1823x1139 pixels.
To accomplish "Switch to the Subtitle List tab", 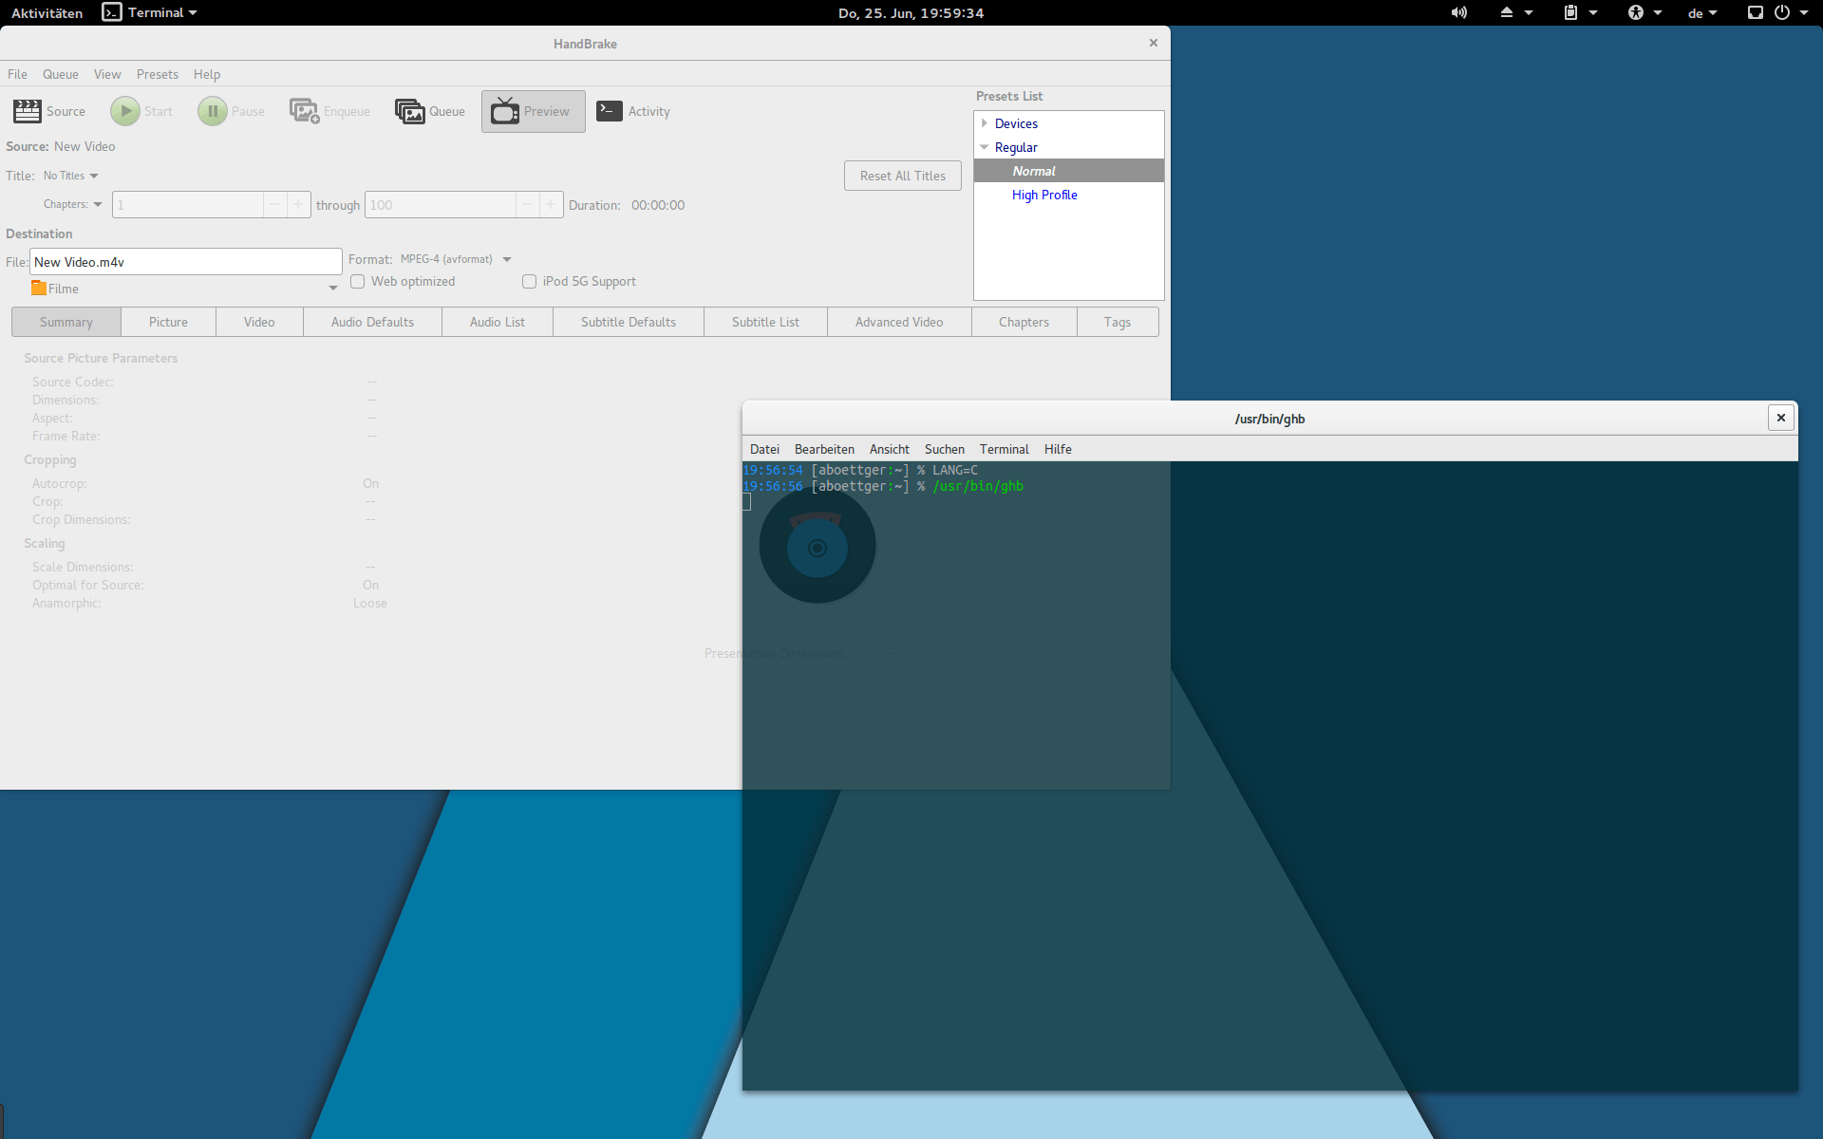I will (x=765, y=322).
